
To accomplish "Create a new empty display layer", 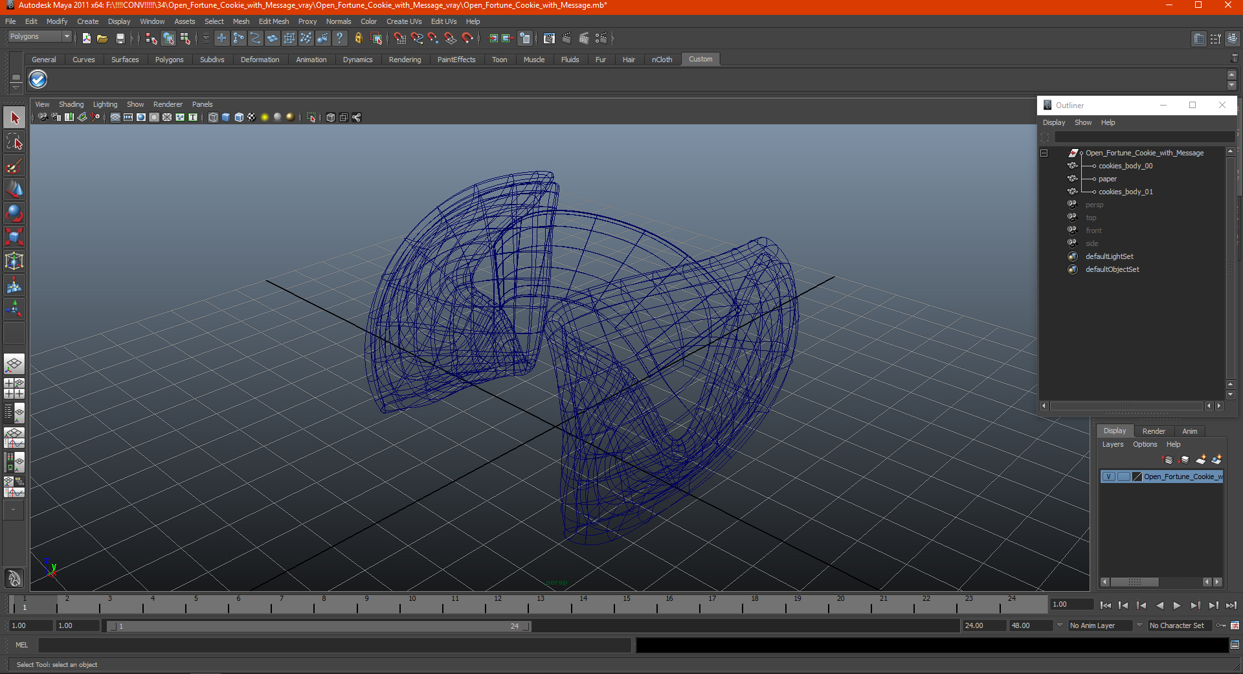I will tap(1200, 460).
